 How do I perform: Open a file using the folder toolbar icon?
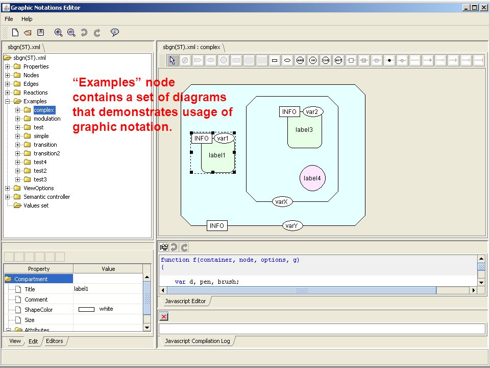click(x=28, y=32)
